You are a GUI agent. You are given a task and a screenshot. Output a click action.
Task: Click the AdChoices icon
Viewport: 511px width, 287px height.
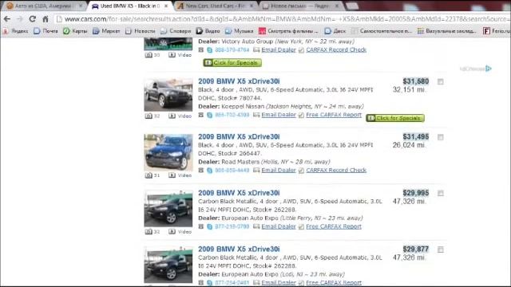[x=488, y=69]
